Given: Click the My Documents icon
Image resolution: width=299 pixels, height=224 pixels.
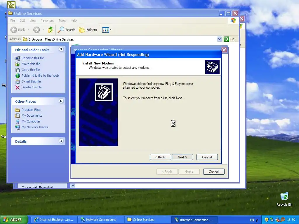Looking at the screenshot, I should (18, 116).
